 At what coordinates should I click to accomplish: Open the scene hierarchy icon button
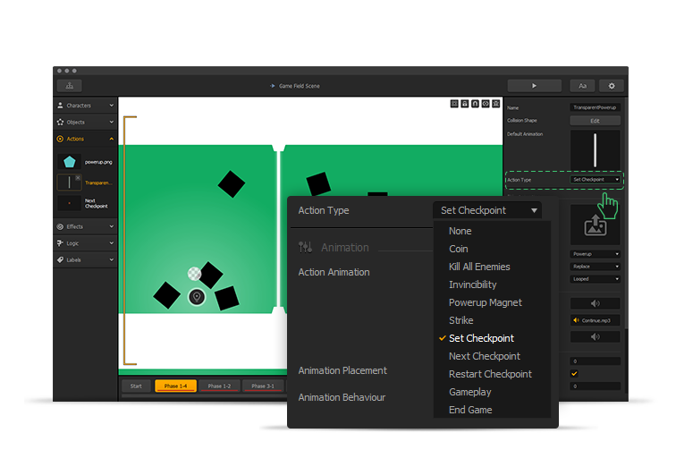coord(70,86)
